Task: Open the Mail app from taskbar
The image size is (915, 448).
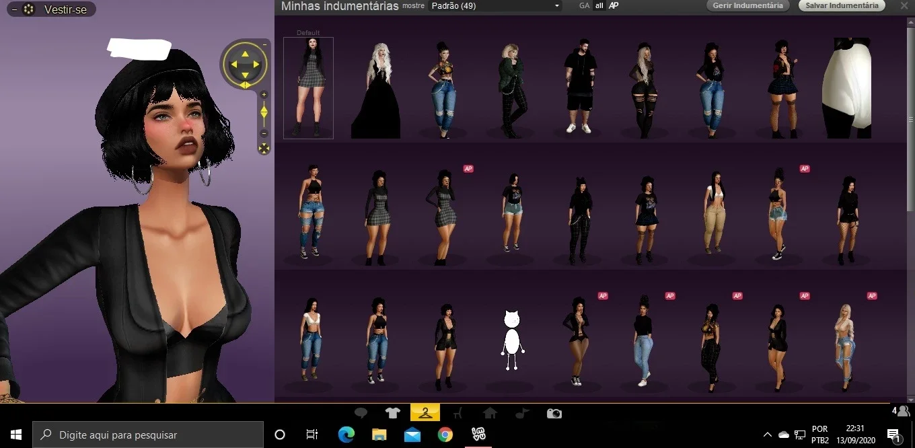Action: [x=412, y=435]
